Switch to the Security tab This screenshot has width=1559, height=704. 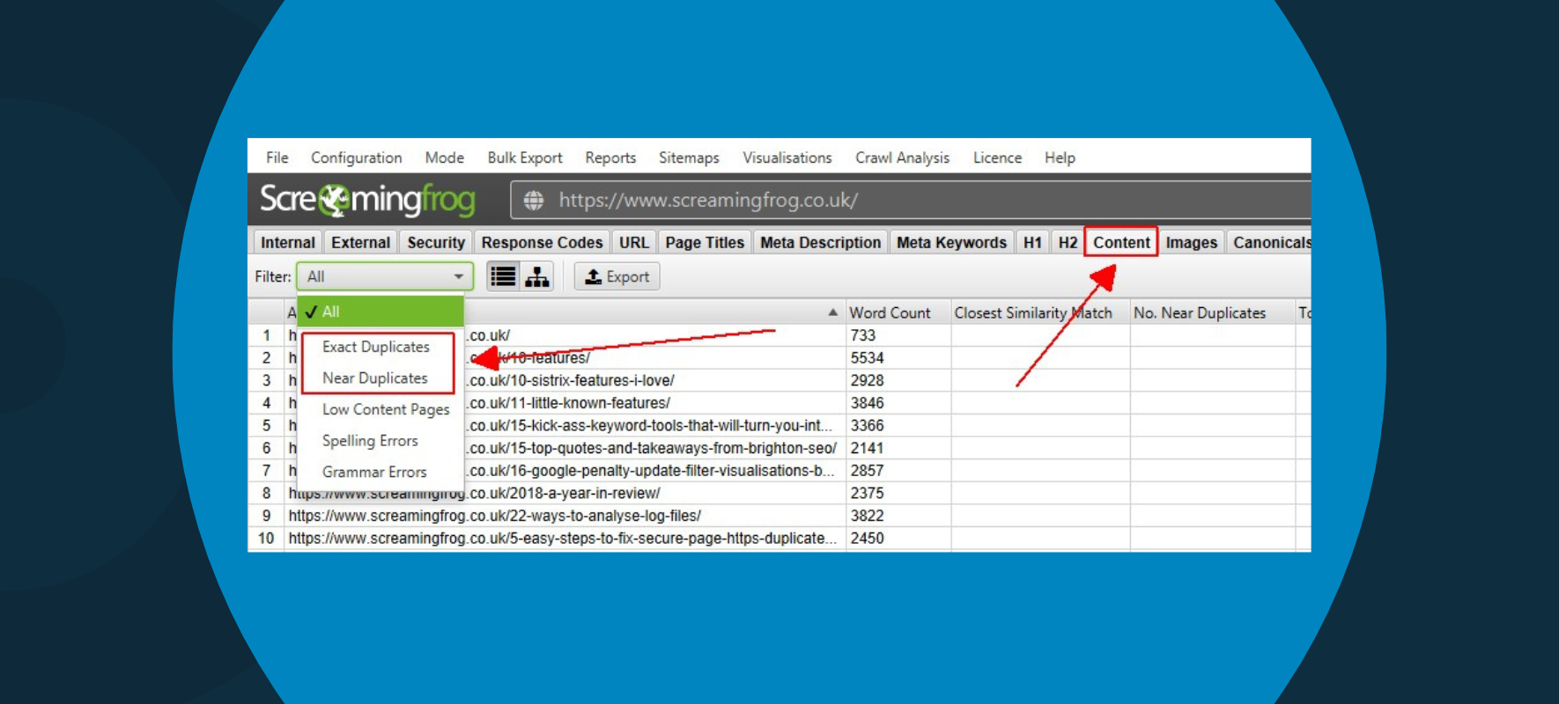pos(436,243)
